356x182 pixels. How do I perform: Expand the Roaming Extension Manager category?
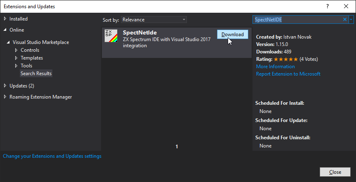click(x=5, y=97)
